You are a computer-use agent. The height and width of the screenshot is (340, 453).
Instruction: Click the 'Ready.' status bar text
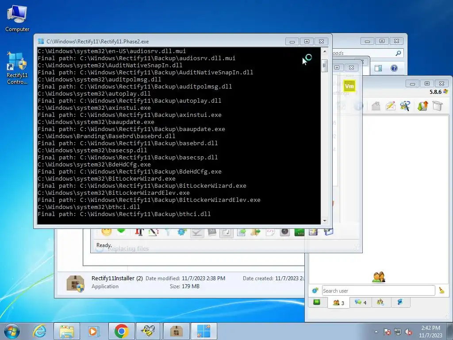pyautogui.click(x=104, y=245)
